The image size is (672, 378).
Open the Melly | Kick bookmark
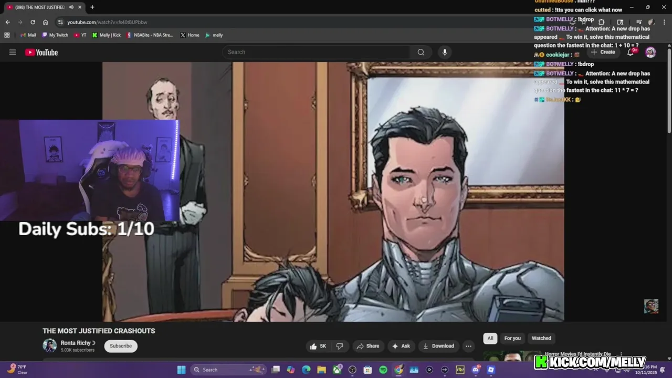(x=106, y=35)
